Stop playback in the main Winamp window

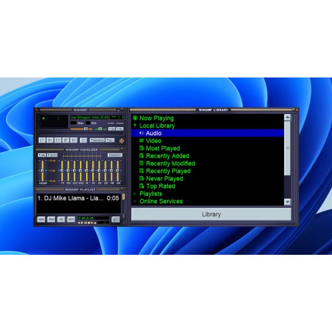click(x=66, y=140)
